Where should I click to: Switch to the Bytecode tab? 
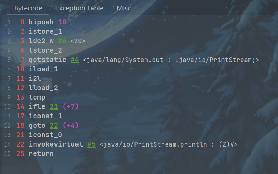pos(28,8)
